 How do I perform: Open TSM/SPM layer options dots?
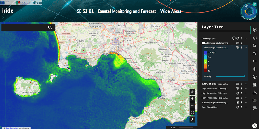(241, 84)
